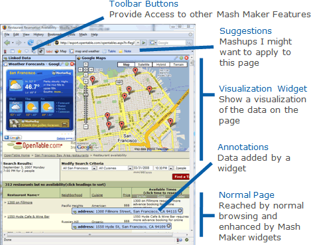Apply the Map mashup suggestion

pyautogui.click(x=61, y=51)
